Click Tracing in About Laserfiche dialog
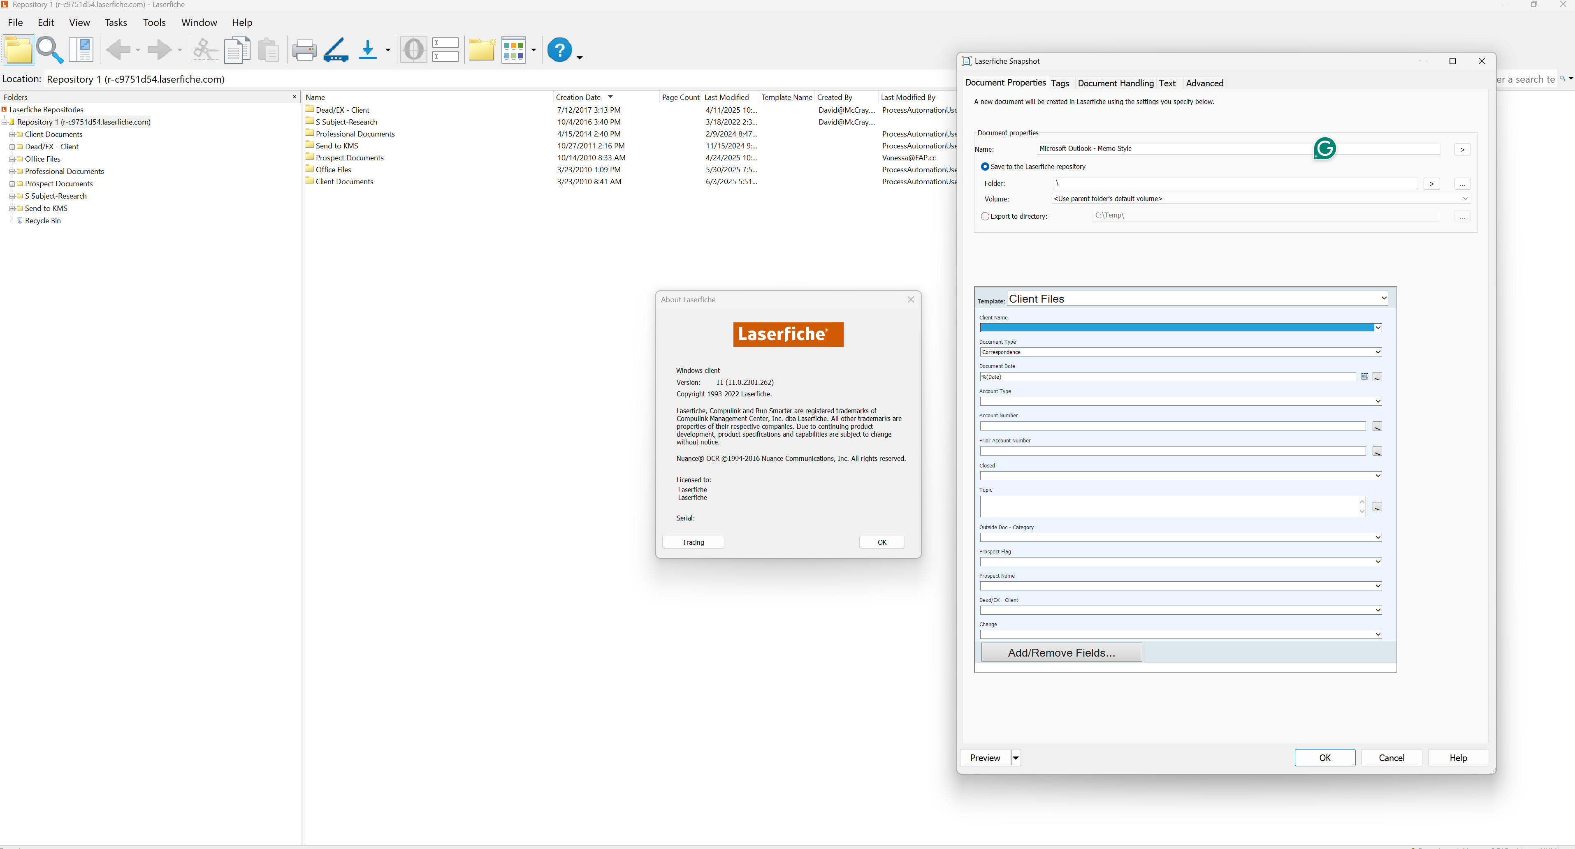The width and height of the screenshot is (1575, 849). pos(693,542)
